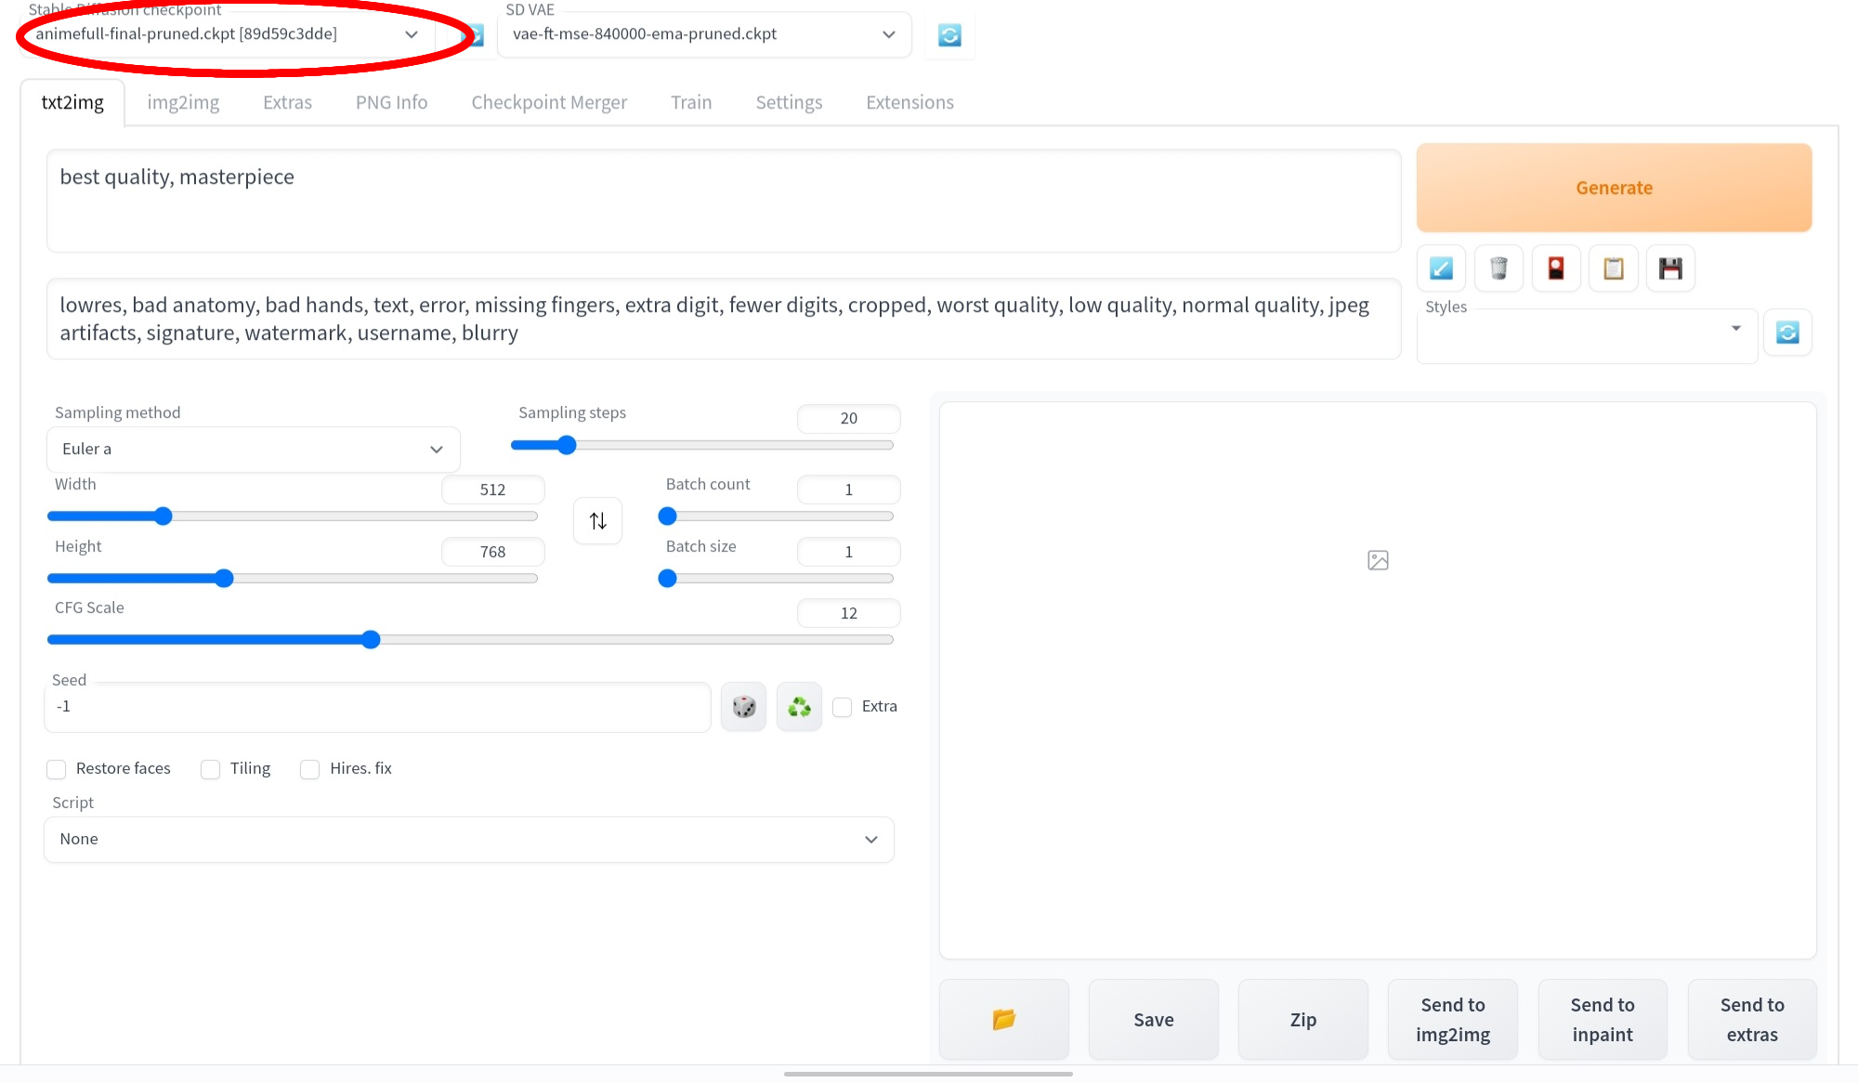Click the floppy disk save style icon
Viewport: 1858px width, 1083px height.
point(1670,268)
